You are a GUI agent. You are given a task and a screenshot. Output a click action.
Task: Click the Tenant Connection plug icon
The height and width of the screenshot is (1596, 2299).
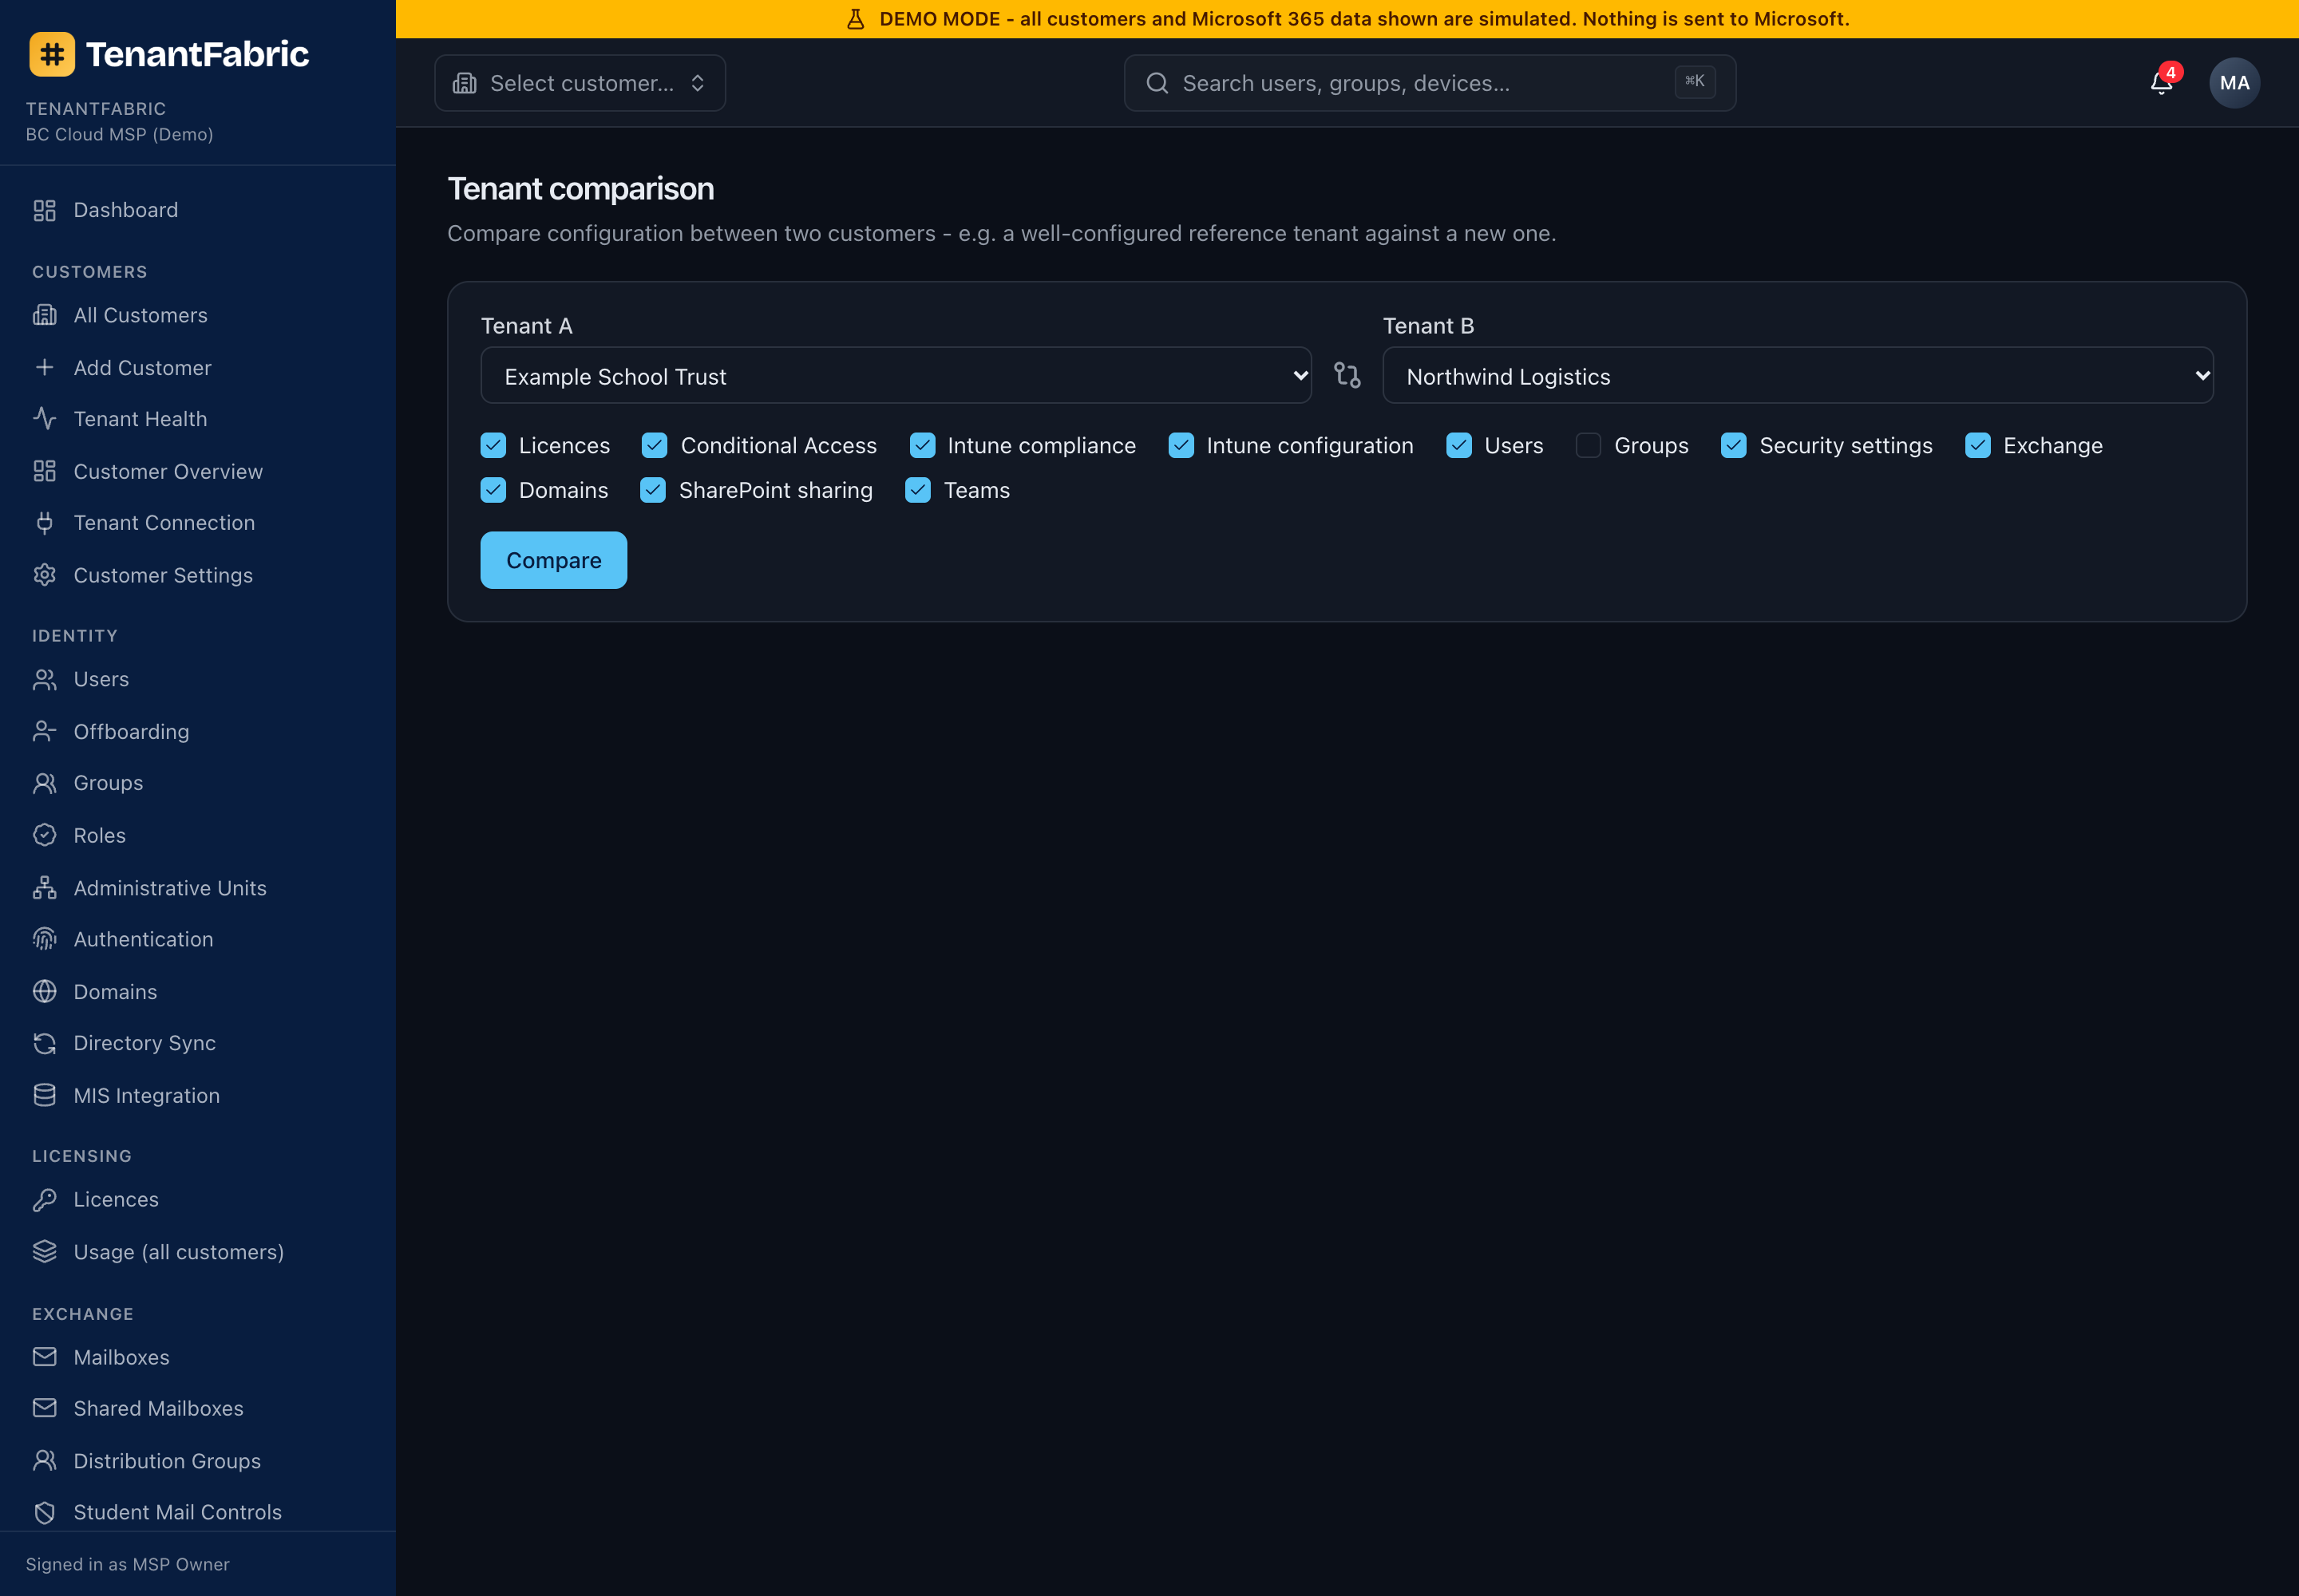44,522
